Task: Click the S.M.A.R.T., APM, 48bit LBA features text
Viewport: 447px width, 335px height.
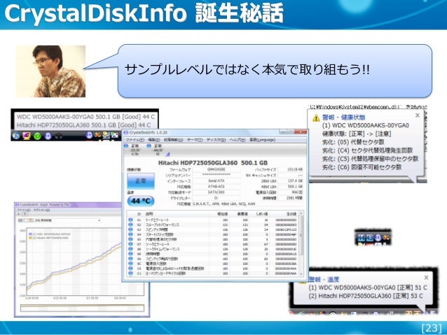Action: [x=224, y=204]
